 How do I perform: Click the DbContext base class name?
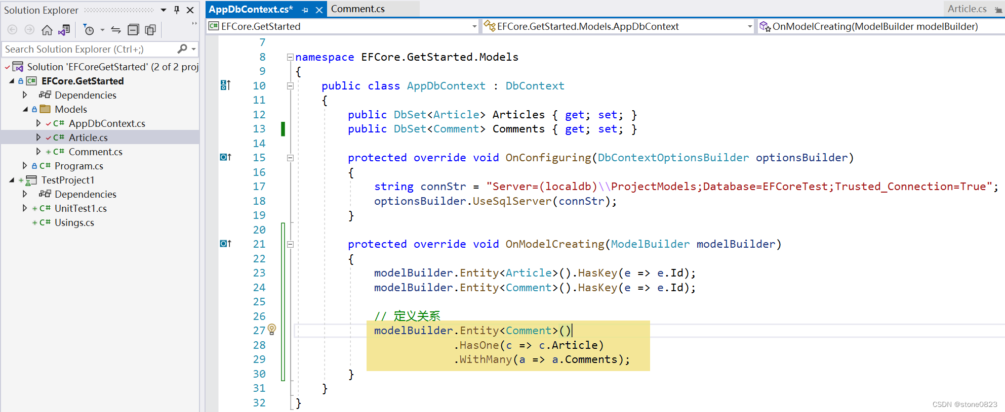pos(535,86)
